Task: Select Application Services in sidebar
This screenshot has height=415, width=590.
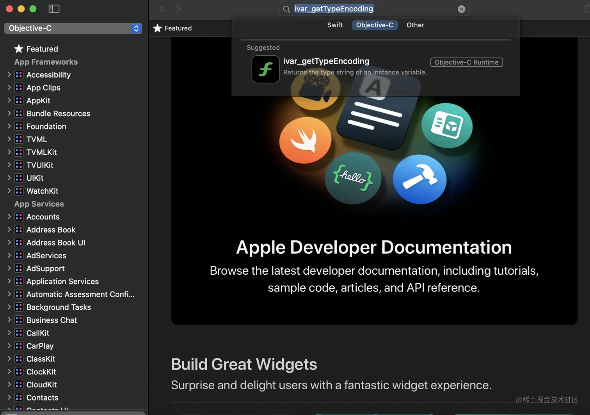Action: [x=62, y=281]
